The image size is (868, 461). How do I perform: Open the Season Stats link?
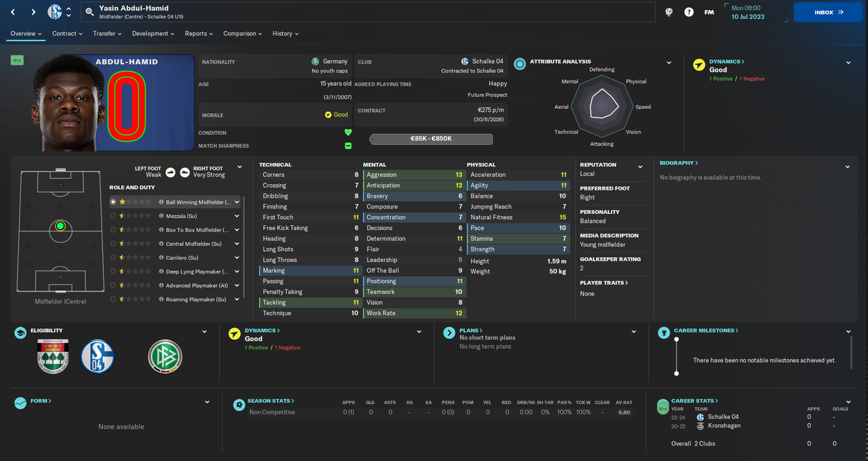[x=271, y=401]
